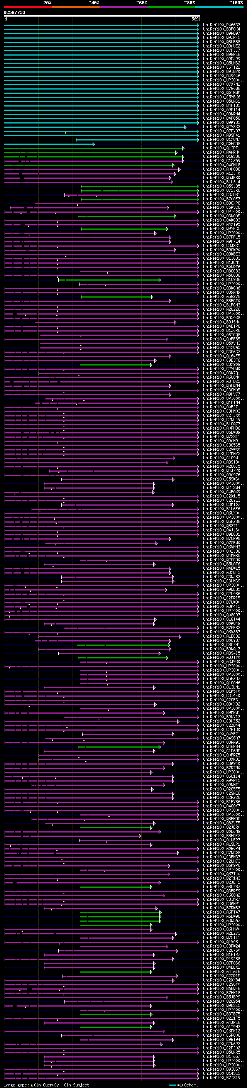The image size is (247, 1088).
Task: Click label UniRef100_A1ZJF0
Action: click(x=222, y=174)
